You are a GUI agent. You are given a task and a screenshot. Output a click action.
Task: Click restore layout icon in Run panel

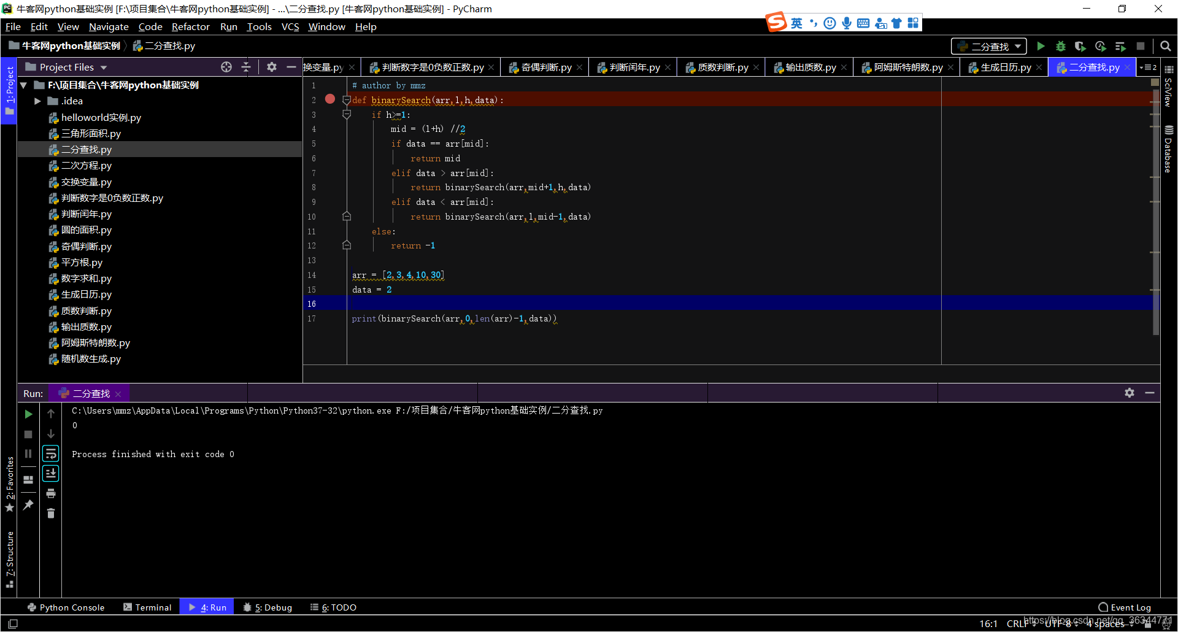click(28, 480)
